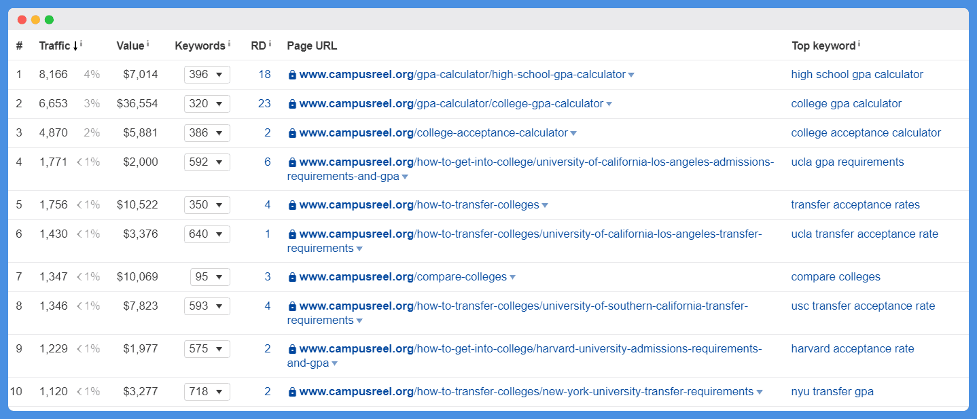Click top keyword 'harvard acceptance rate'
This screenshot has width=977, height=419.
(853, 349)
